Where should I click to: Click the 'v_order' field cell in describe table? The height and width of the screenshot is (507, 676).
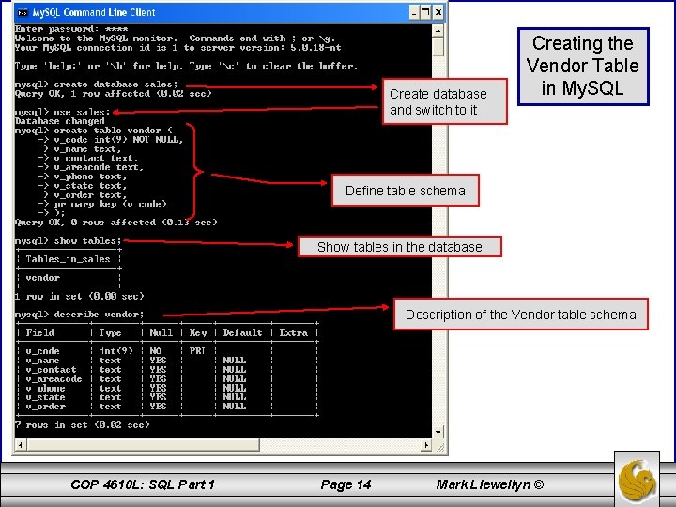coord(46,407)
